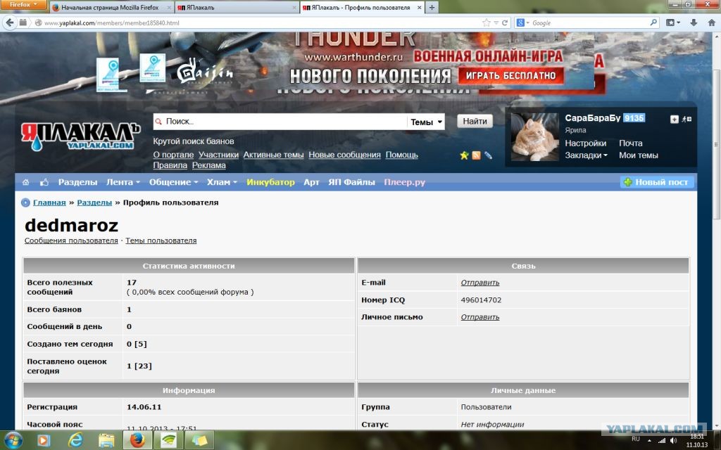Open the Firefox orange menu button

23,5
